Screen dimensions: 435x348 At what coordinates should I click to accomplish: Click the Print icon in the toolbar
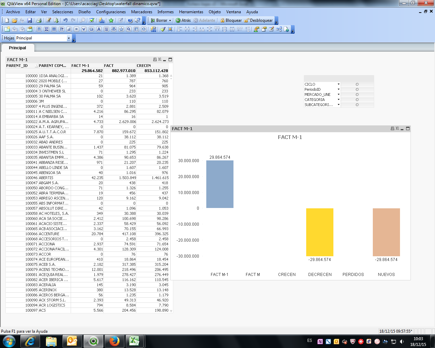tap(39, 20)
